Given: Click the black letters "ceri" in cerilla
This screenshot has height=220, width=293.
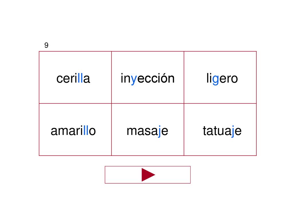Looking at the screenshot, I should click(x=67, y=78).
